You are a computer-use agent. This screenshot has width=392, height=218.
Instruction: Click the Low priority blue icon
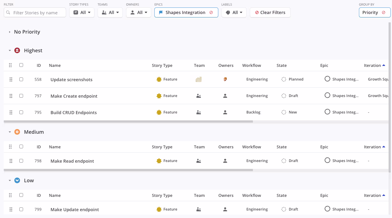[17, 180]
